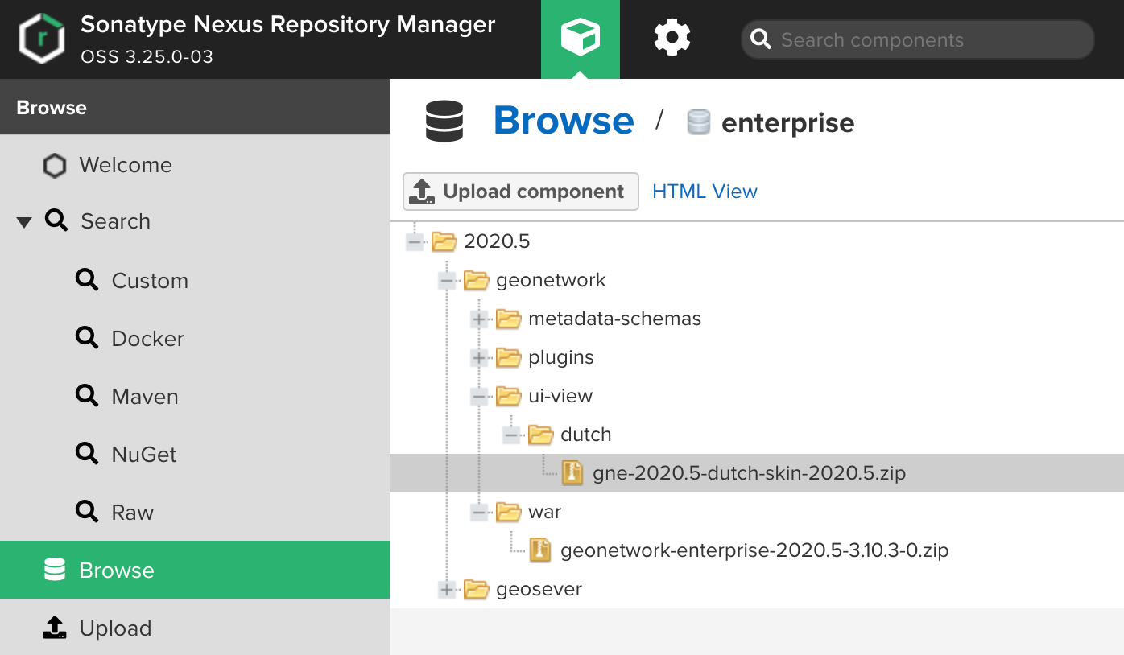Click the Sonatype Nexus Repository Manager title
The width and height of the screenshot is (1124, 655).
pos(287,25)
